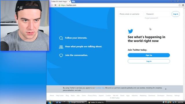Open the Terms footer link
Screen dimensions: 185x104
[x=84, y=96]
